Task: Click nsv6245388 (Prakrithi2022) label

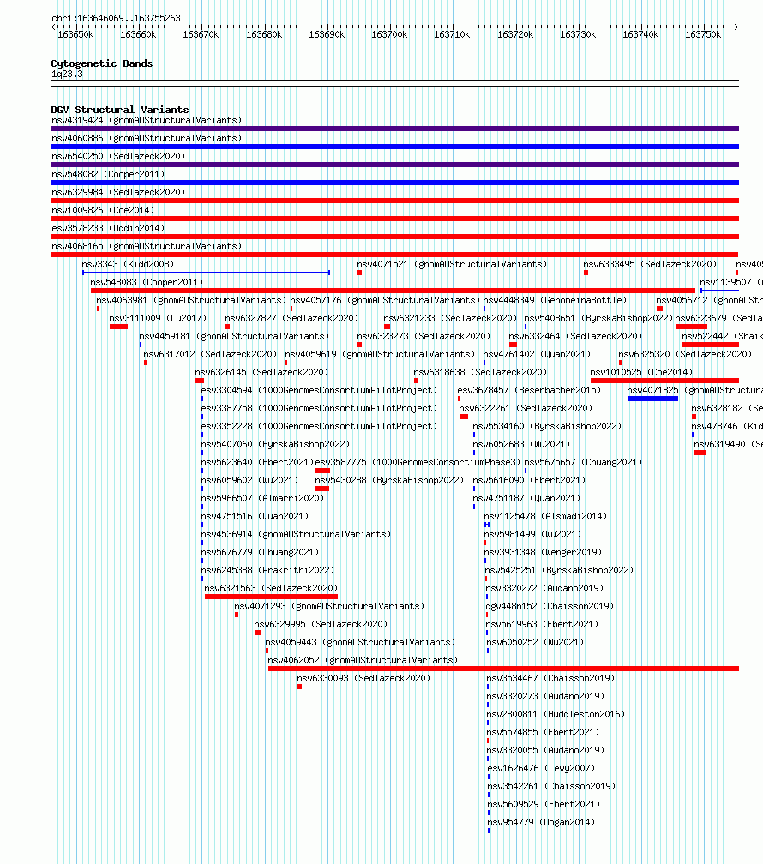Action: 268,570
